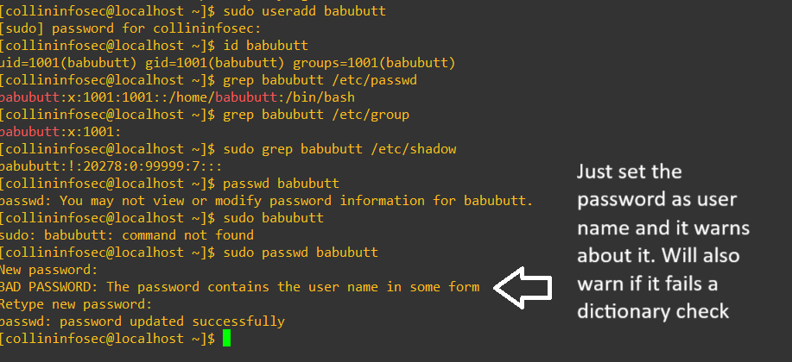The height and width of the screenshot is (362, 792).
Task: Click the uid=1001(babubutt) output line
Action: pos(227,62)
